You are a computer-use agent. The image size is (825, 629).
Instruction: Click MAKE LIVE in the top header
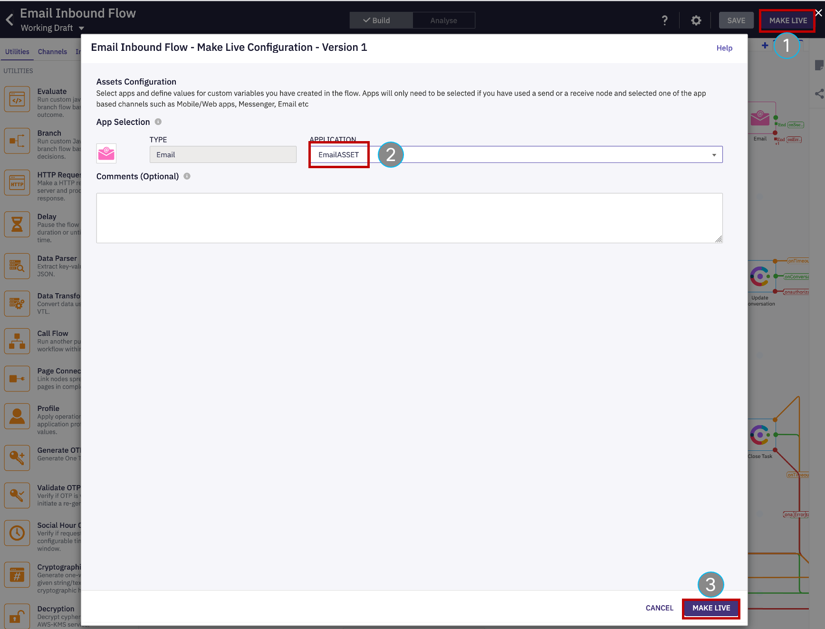pyautogui.click(x=788, y=20)
